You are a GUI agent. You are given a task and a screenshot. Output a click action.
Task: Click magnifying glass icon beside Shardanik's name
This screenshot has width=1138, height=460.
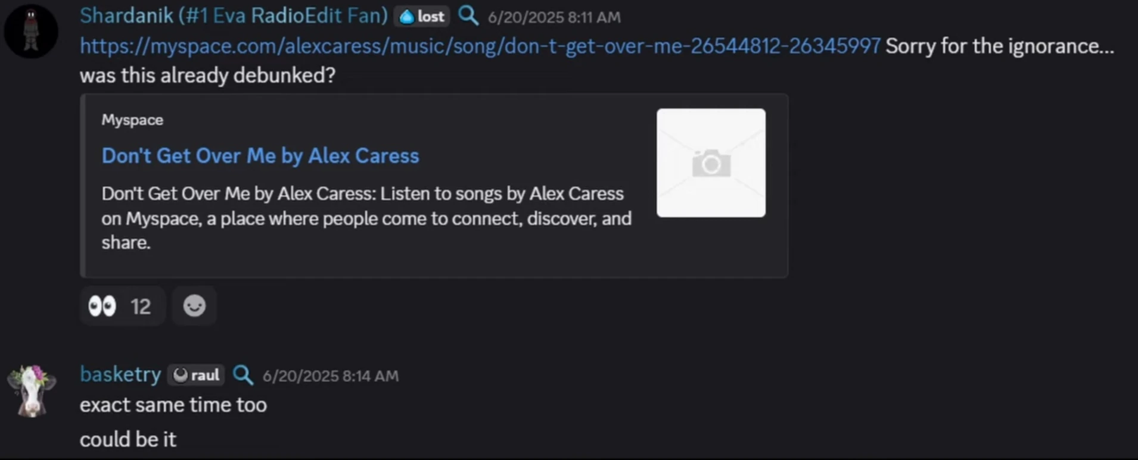point(468,16)
